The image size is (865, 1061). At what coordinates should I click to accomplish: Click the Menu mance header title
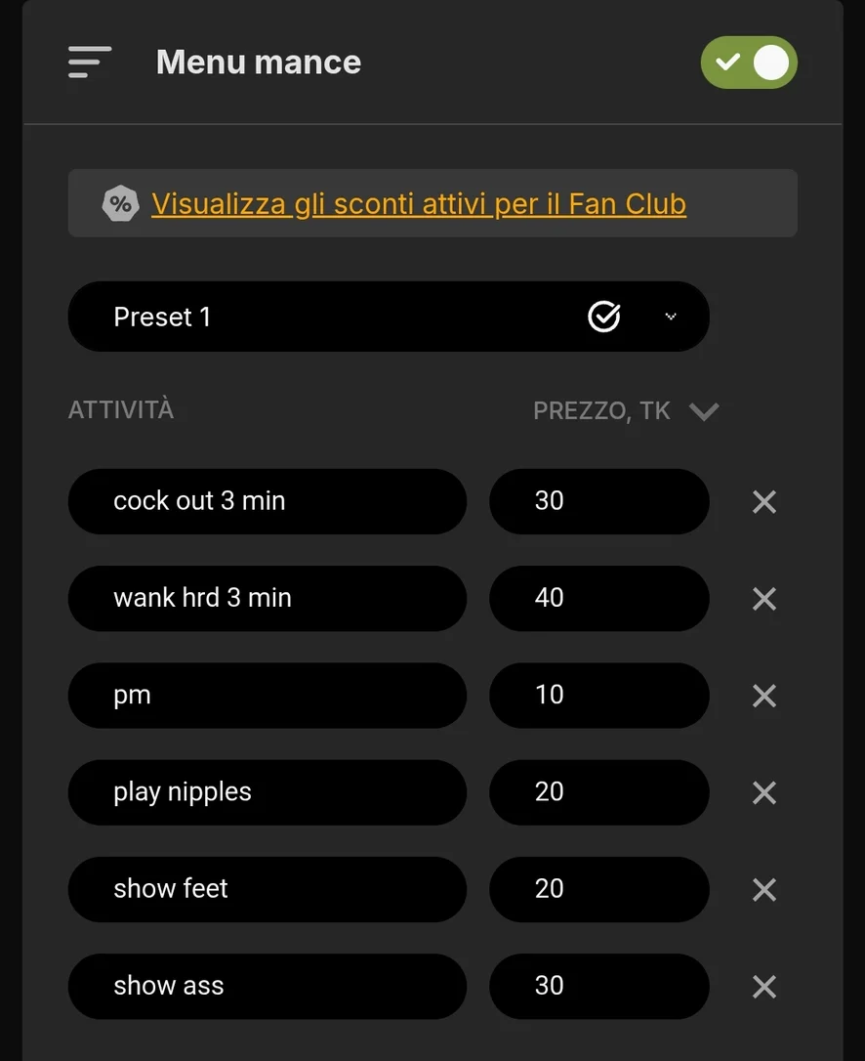[x=259, y=63]
